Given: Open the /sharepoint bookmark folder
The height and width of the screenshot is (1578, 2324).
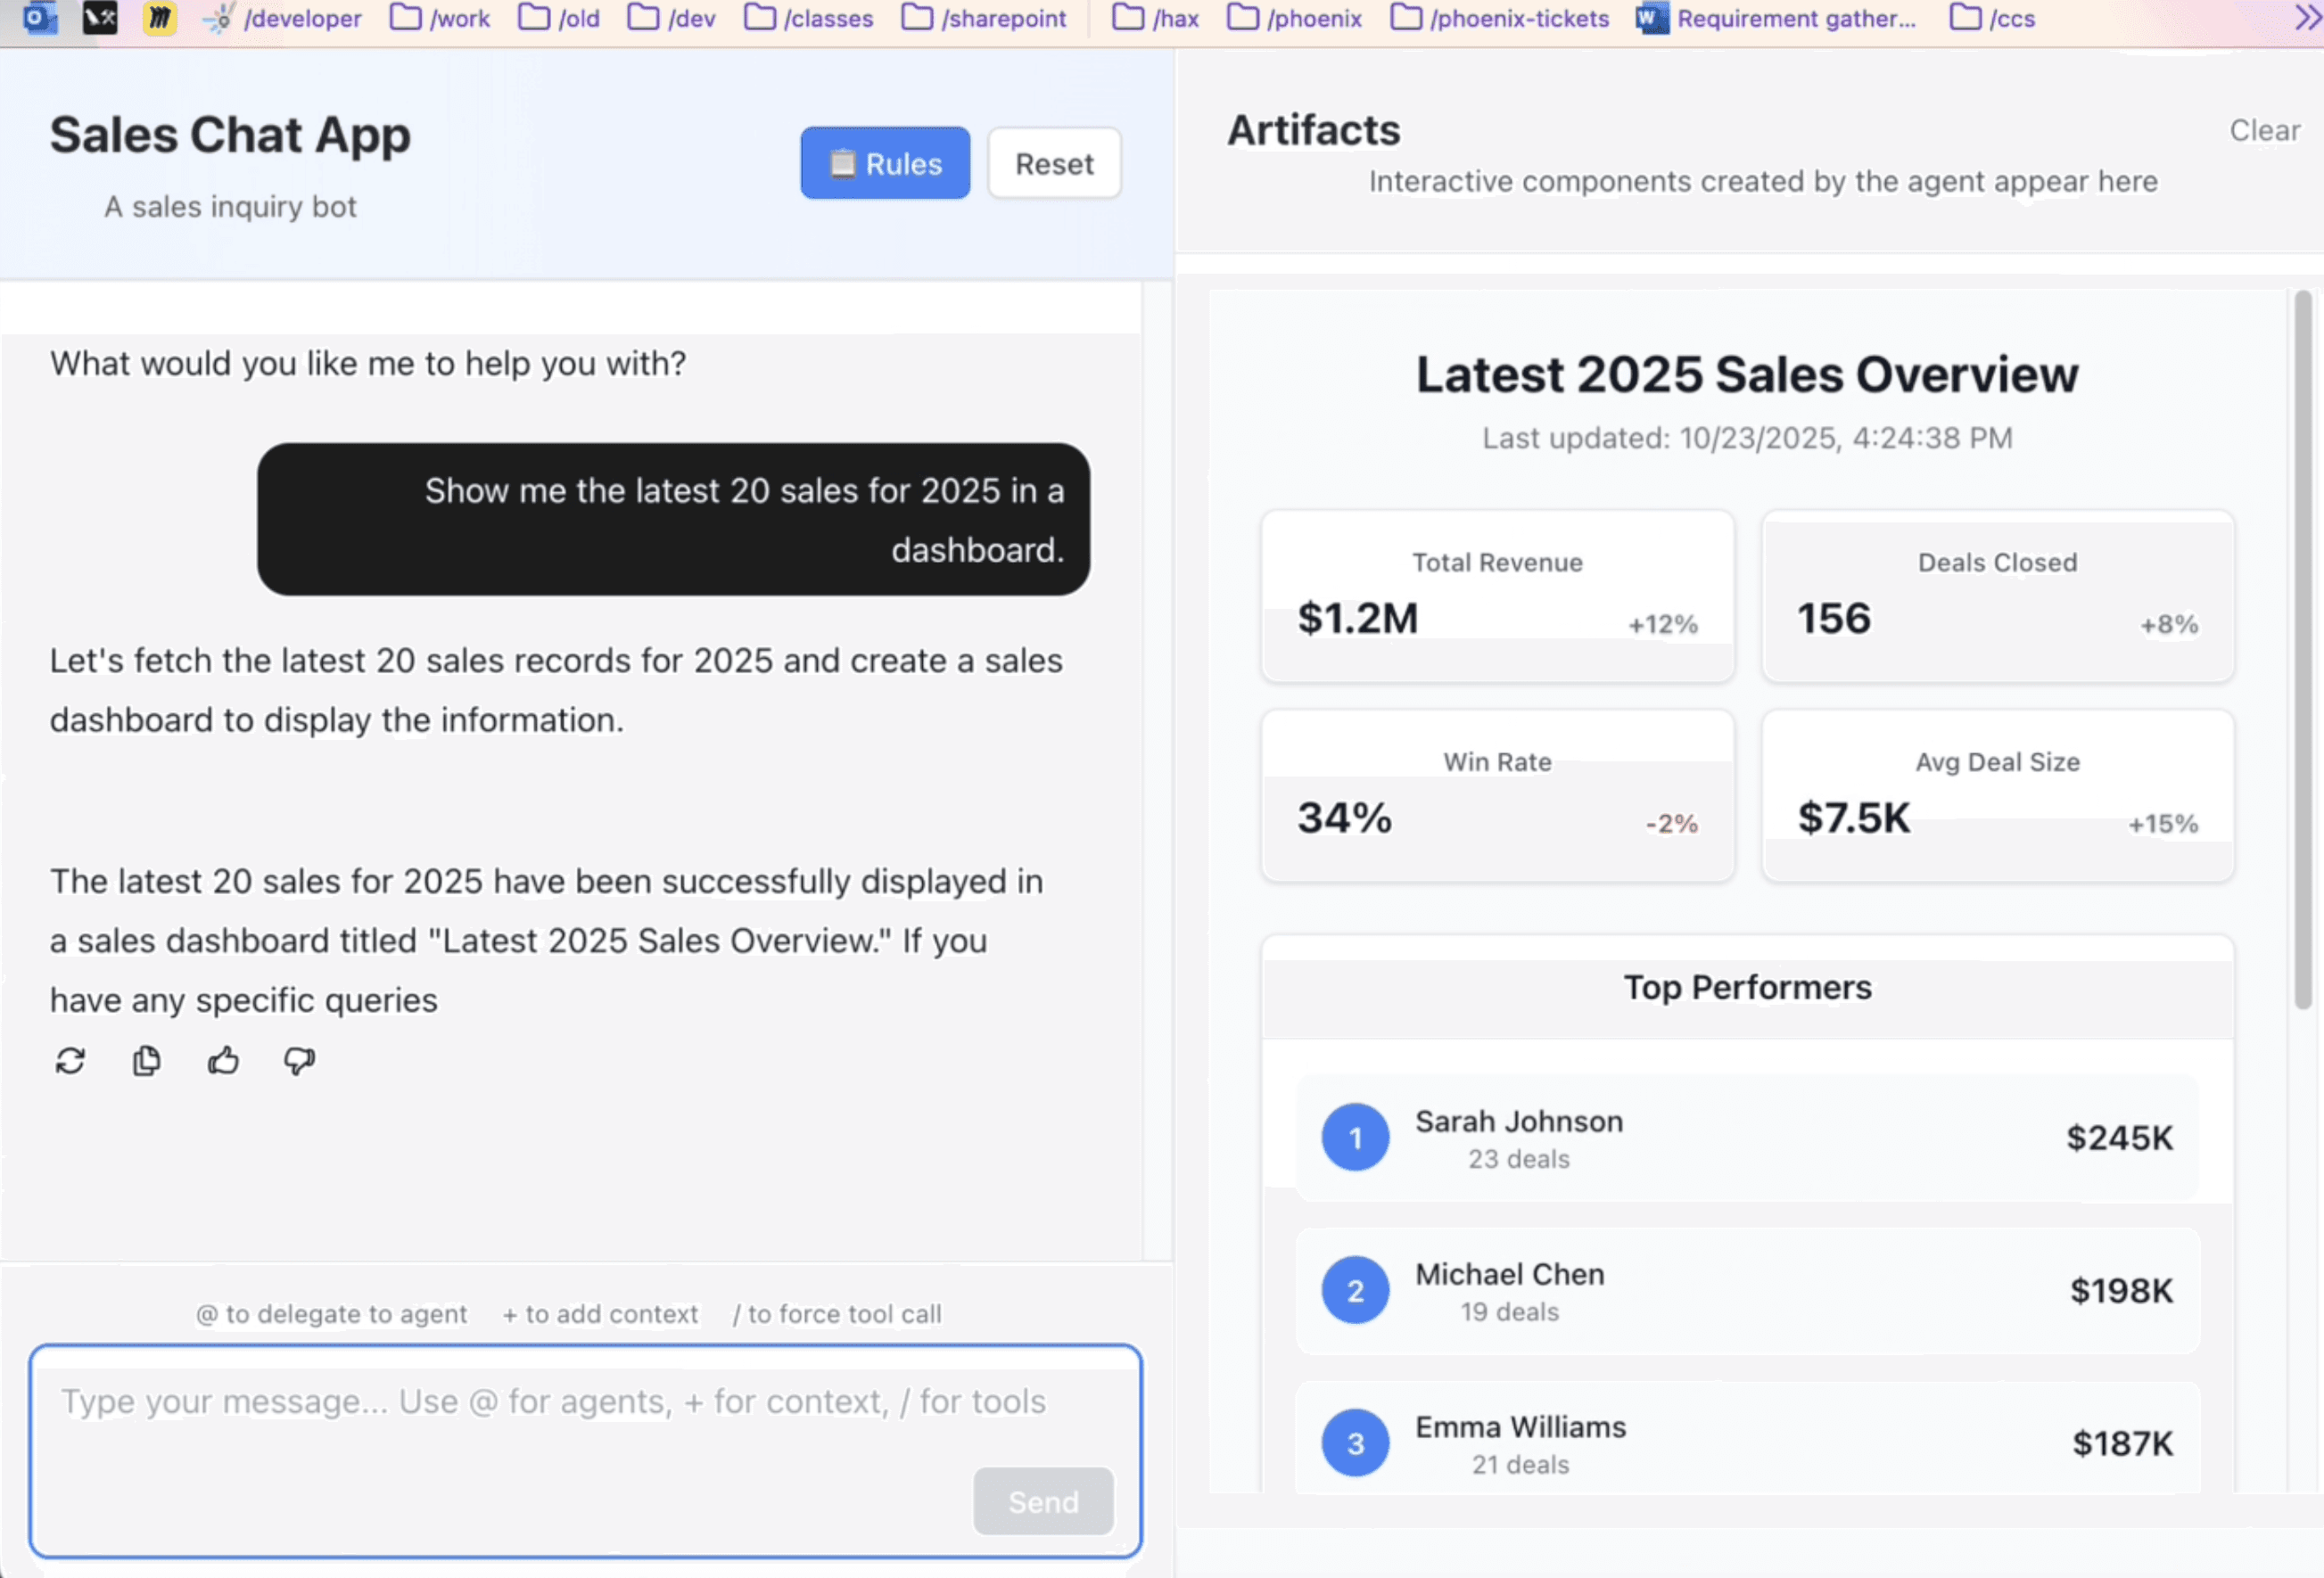Looking at the screenshot, I should click(x=984, y=18).
